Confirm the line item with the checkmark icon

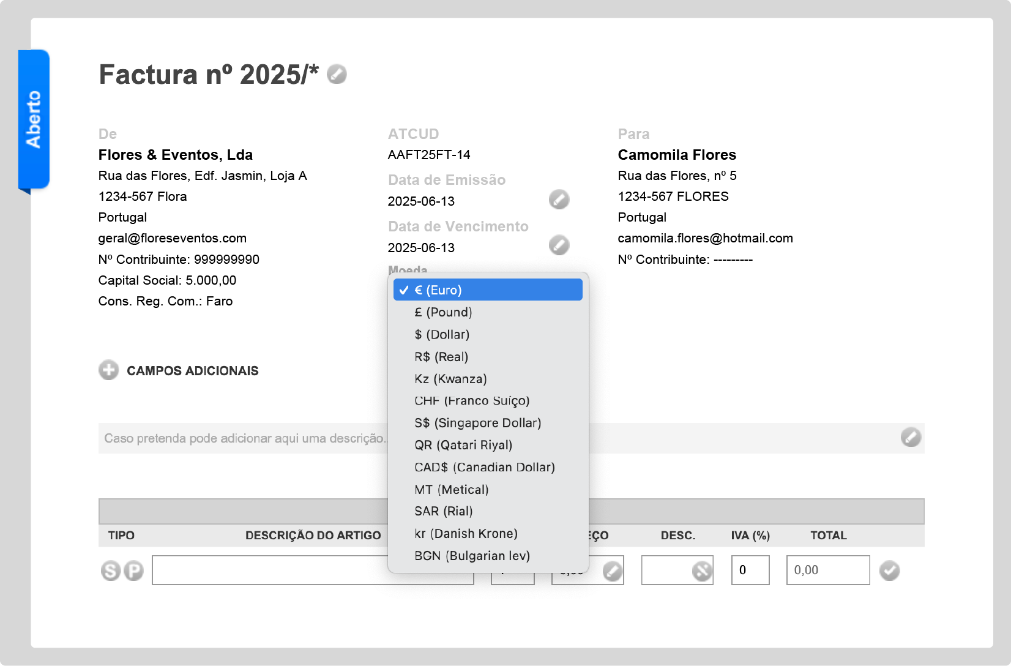(x=889, y=571)
